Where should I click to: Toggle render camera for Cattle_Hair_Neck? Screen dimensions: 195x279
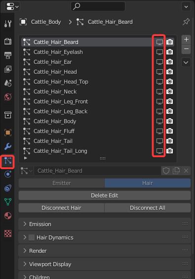click(x=170, y=92)
